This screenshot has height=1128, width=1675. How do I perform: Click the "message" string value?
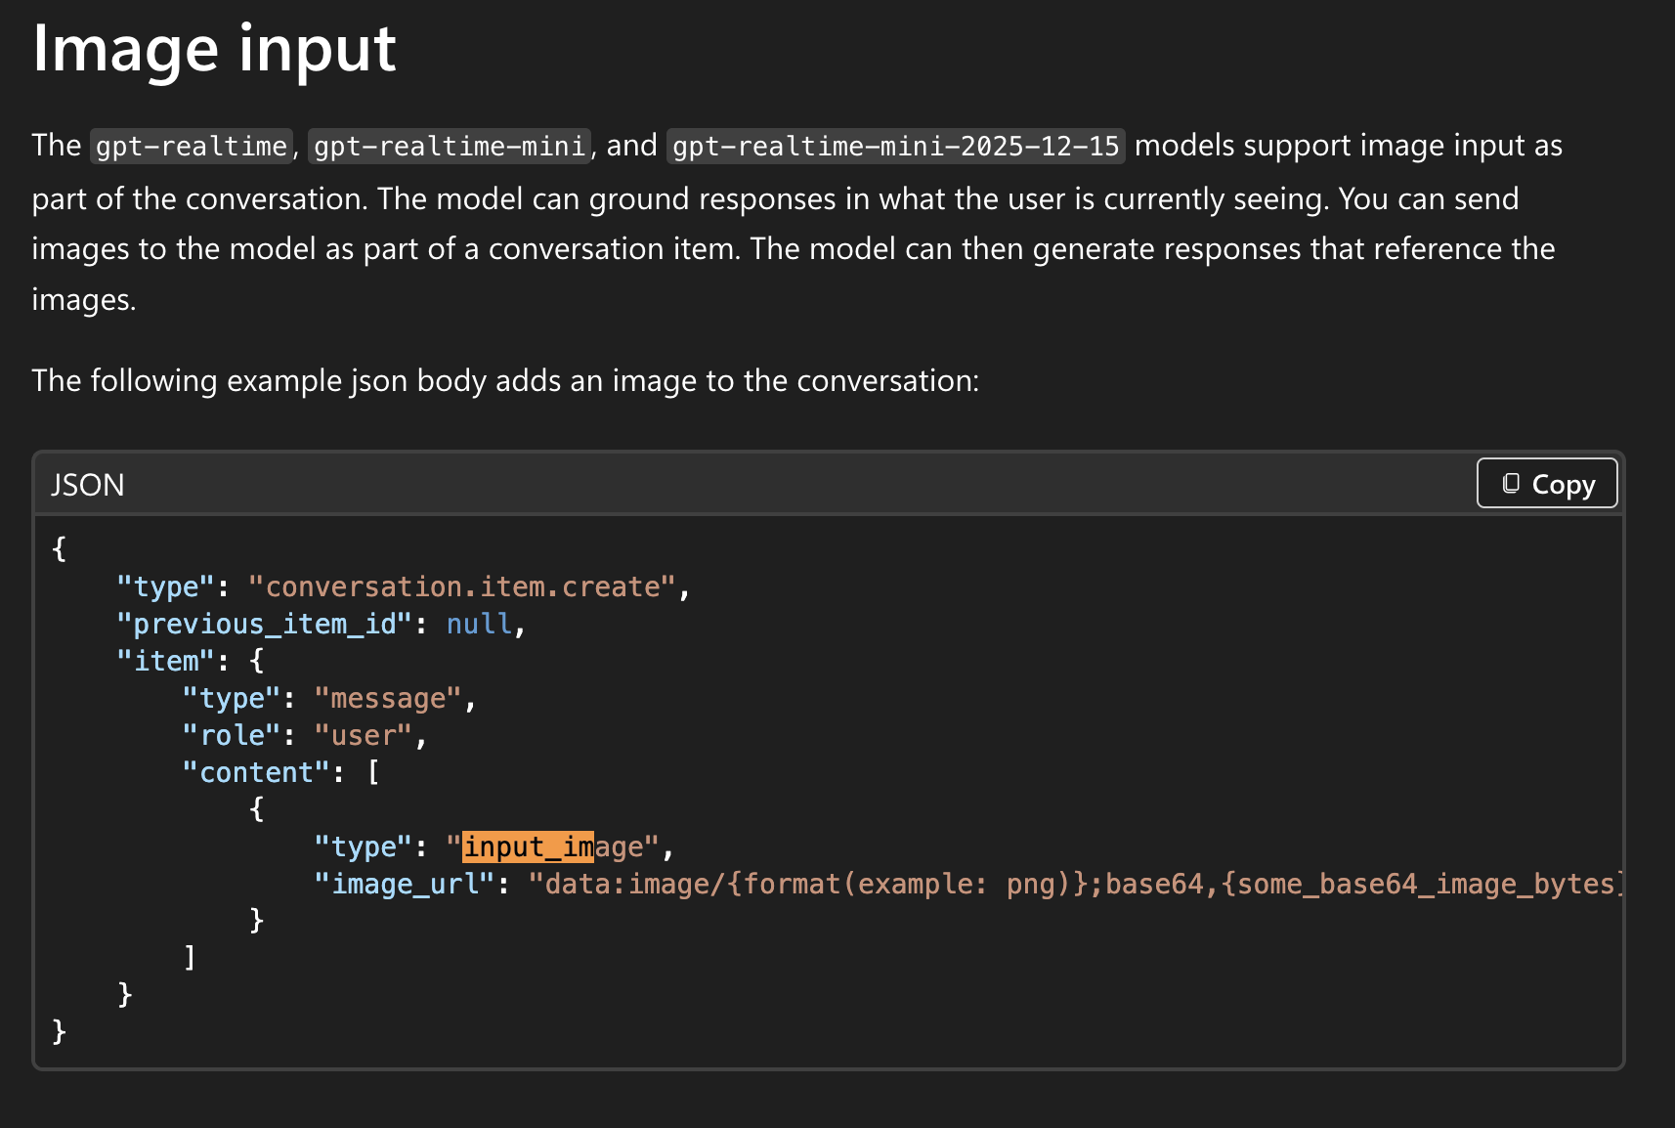pos(388,698)
